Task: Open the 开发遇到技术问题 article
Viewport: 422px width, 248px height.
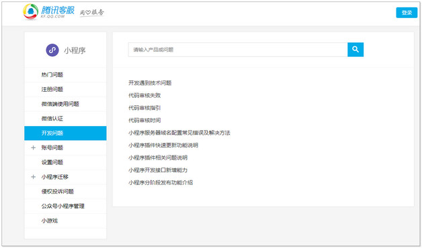Action: point(150,83)
